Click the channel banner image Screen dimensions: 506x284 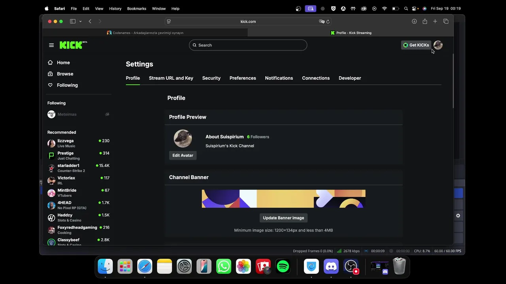[x=283, y=199]
